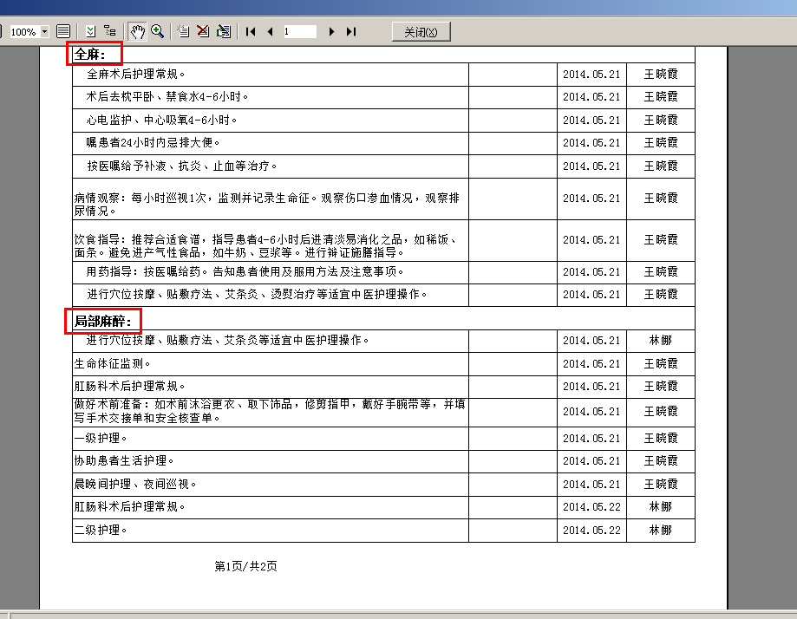Click 林娜 in the 二级护理 row
This screenshot has width=797, height=619.
pyautogui.click(x=660, y=531)
